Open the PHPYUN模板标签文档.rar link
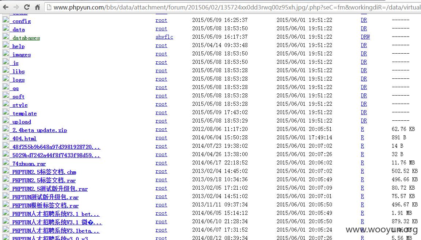Screen dimensions: 421x240 tap(45, 206)
